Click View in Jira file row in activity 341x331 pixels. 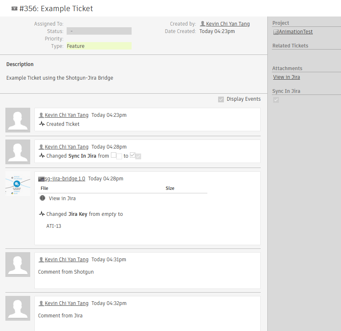(x=62, y=198)
